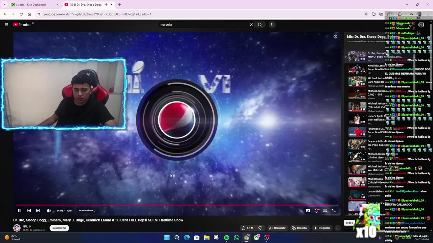This screenshot has width=433, height=243.
Task: Open Xbox app from the taskbar
Action: [x=256, y=238]
